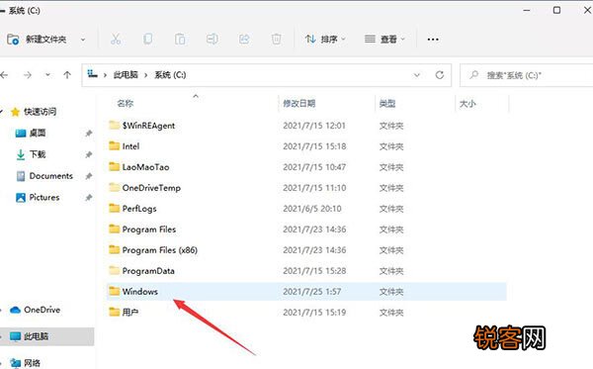The width and height of the screenshot is (593, 369).
Task: Refresh the current folder view
Action: [x=440, y=75]
